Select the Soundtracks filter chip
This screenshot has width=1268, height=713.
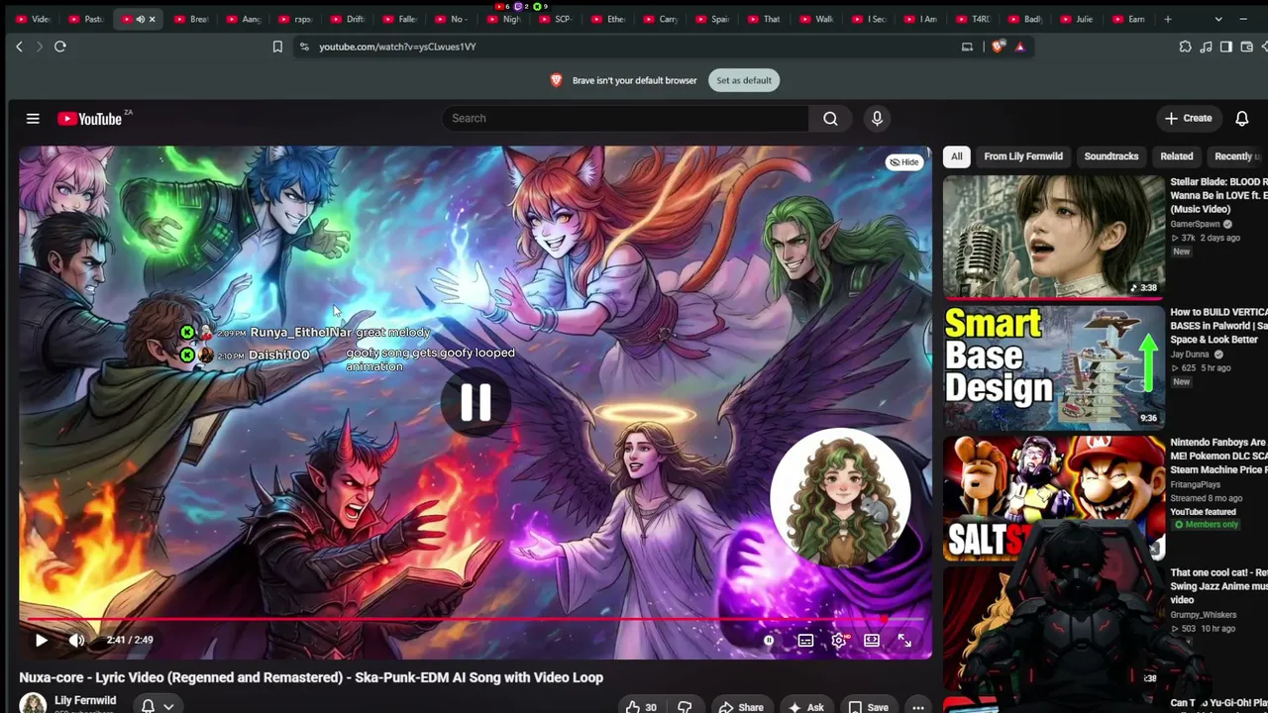pyautogui.click(x=1111, y=156)
